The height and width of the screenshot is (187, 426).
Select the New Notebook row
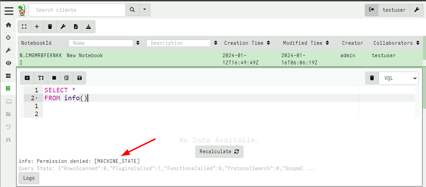click(x=220, y=59)
